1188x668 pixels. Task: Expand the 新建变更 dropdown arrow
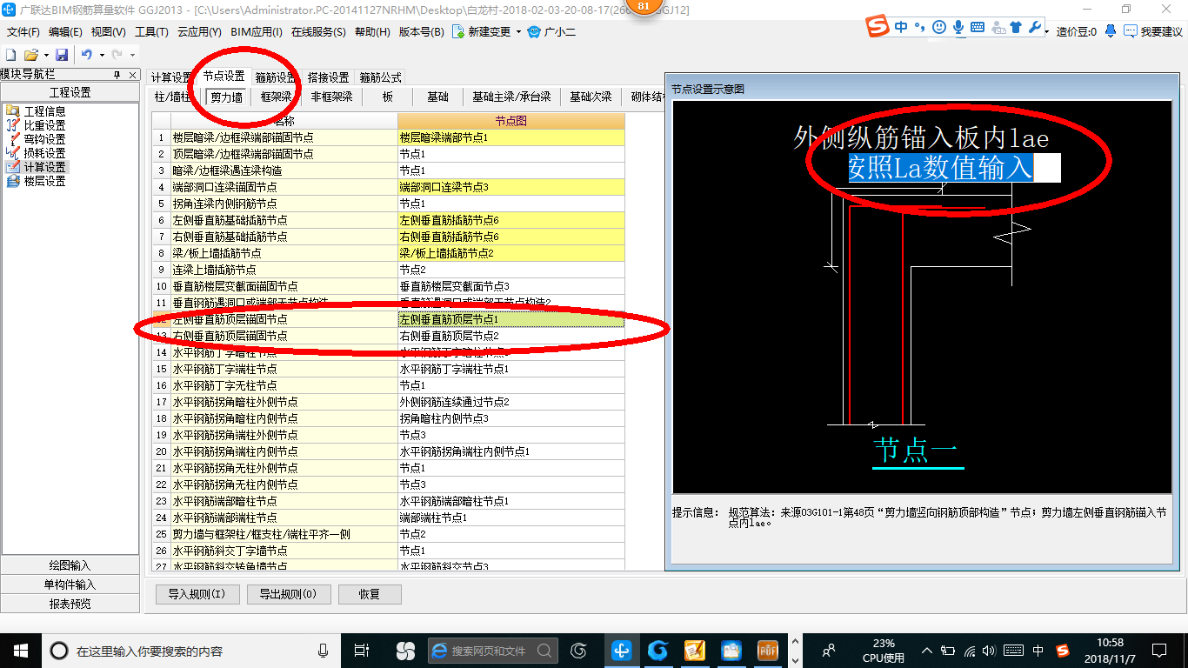coord(519,32)
